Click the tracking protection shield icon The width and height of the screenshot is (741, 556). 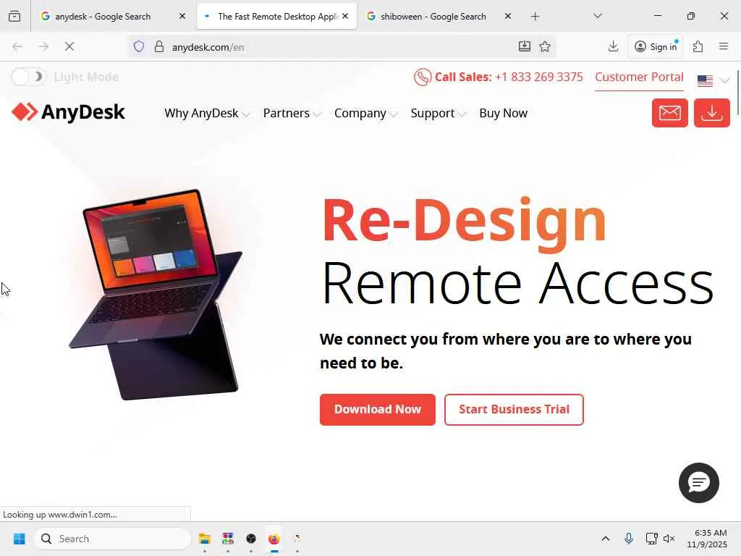click(x=138, y=47)
